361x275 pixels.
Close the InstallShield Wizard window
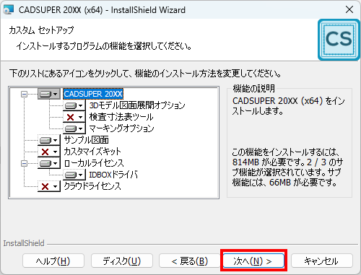coord(349,9)
